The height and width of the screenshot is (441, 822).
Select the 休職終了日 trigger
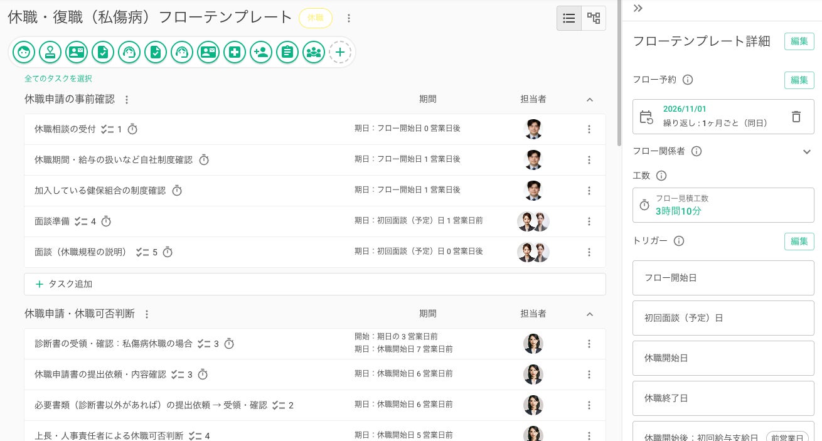tap(723, 398)
